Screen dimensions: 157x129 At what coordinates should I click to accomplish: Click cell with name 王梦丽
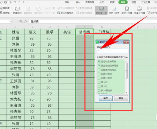click(x=15, y=81)
